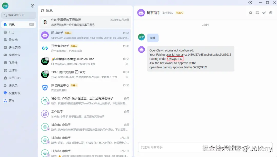
Task: Collapse the message list panel icon beside 消息
Action: click(x=43, y=11)
